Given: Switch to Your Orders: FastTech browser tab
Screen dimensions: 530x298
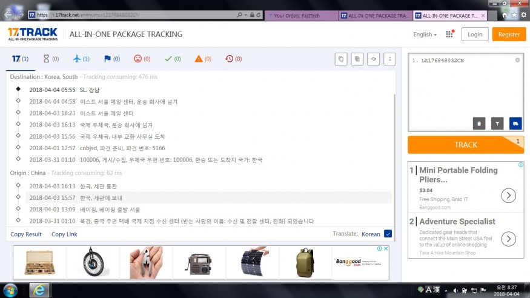Looking at the screenshot, I should click(300, 15).
